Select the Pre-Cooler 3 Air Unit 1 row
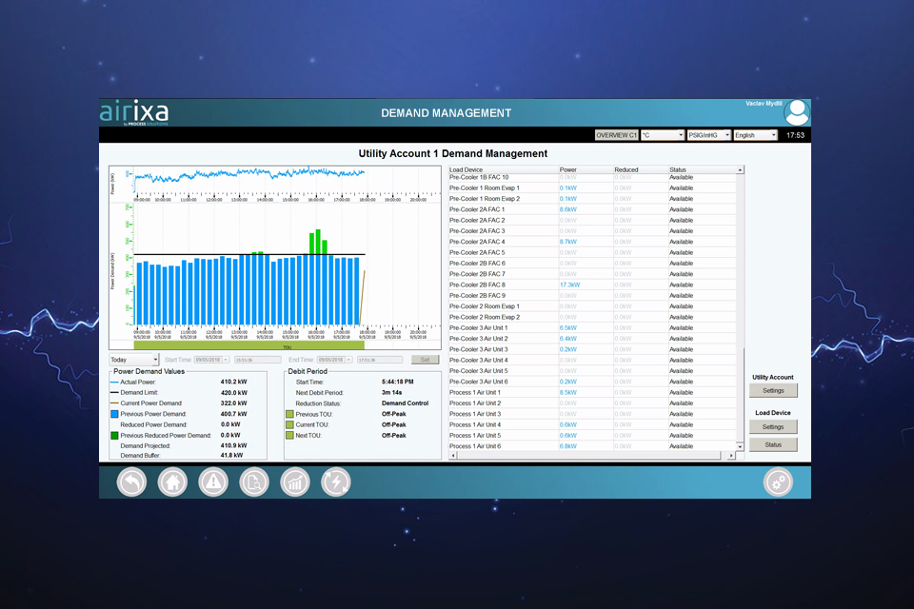The width and height of the screenshot is (914, 609). [x=591, y=328]
